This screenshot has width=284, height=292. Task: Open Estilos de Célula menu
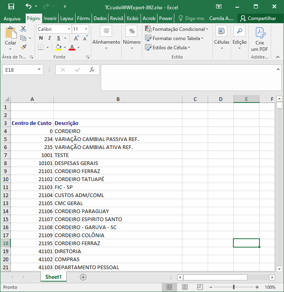coord(168,47)
